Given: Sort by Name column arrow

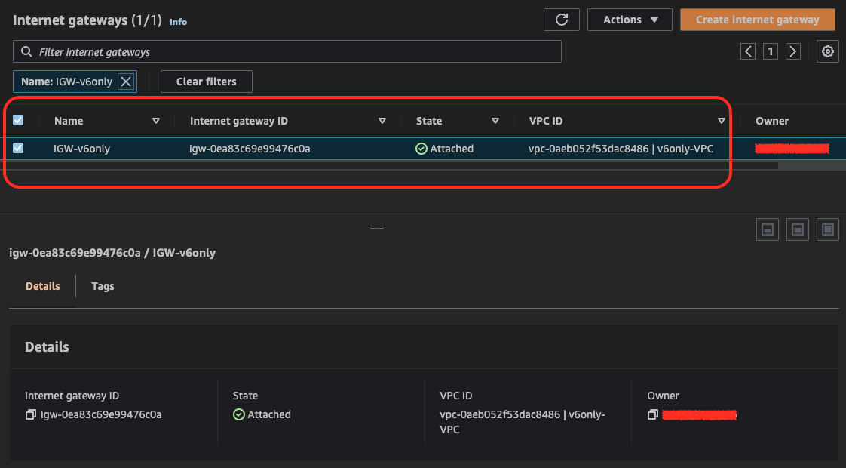Looking at the screenshot, I should click(156, 121).
